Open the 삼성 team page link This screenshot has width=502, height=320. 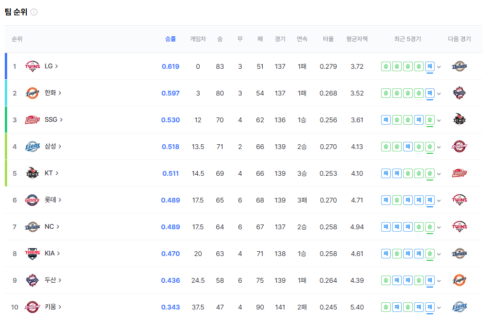53,146
